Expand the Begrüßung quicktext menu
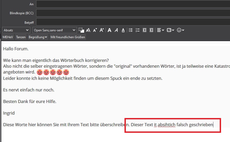 (x=38, y=37)
